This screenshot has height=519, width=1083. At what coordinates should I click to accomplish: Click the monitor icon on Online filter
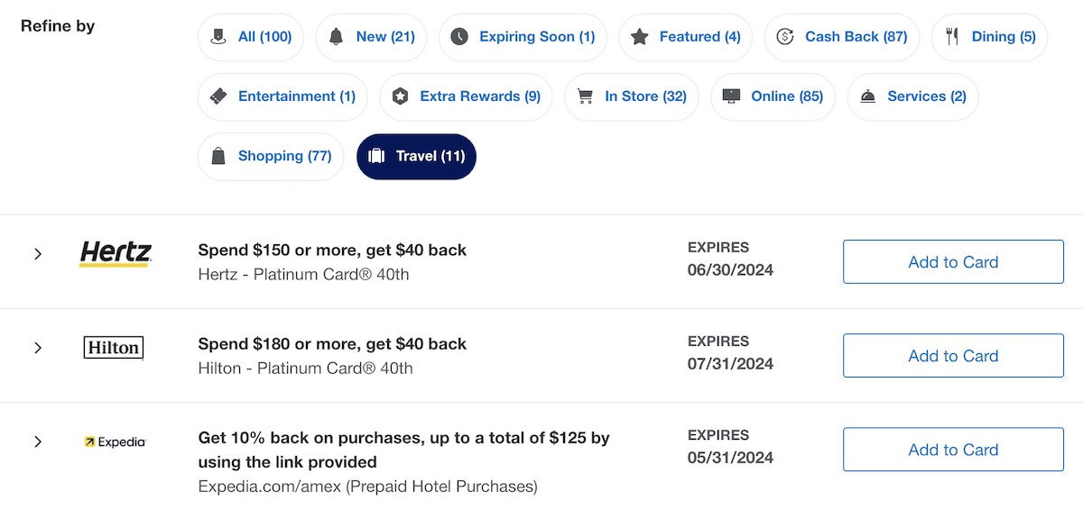click(731, 96)
